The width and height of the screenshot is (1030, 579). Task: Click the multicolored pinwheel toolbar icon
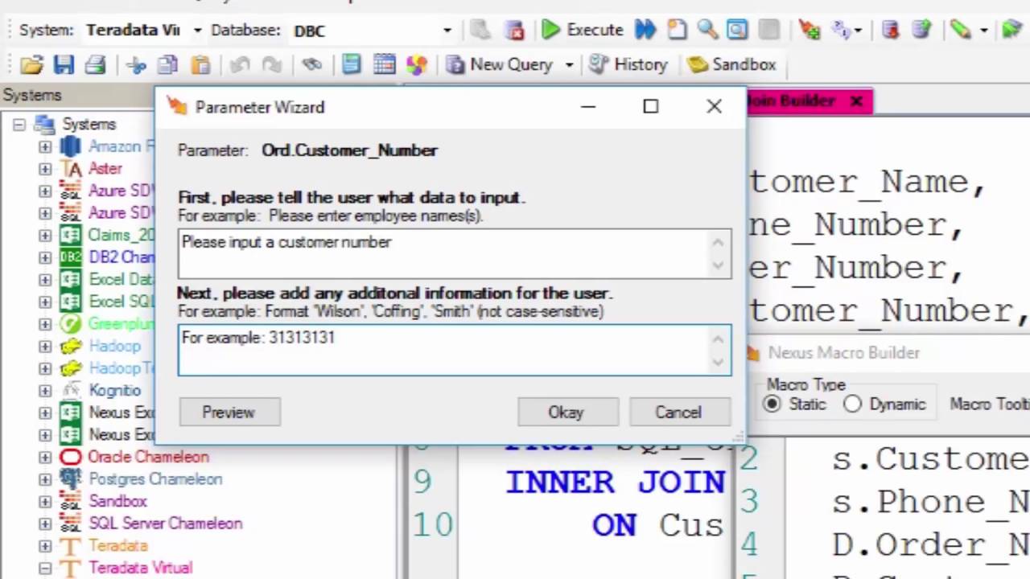click(416, 64)
